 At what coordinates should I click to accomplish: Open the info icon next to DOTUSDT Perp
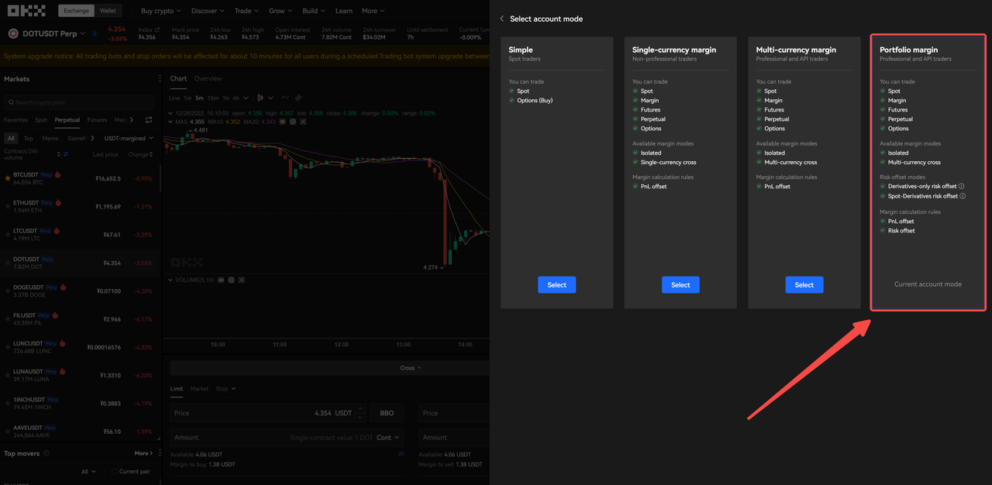[x=95, y=34]
